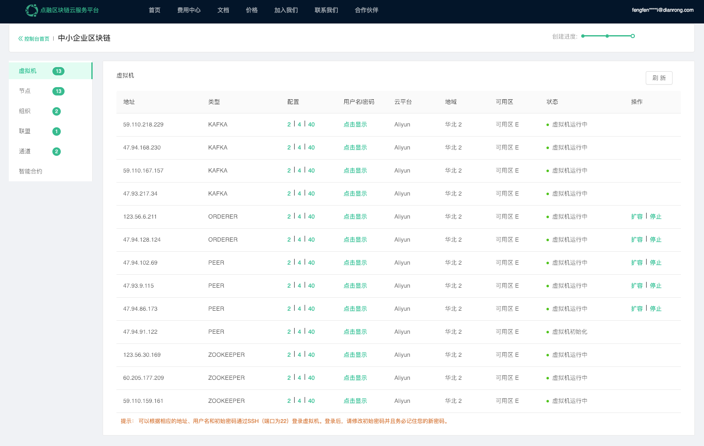This screenshot has height=446, width=704.
Task: Select the 通道 sidebar tab
Action: pos(50,151)
